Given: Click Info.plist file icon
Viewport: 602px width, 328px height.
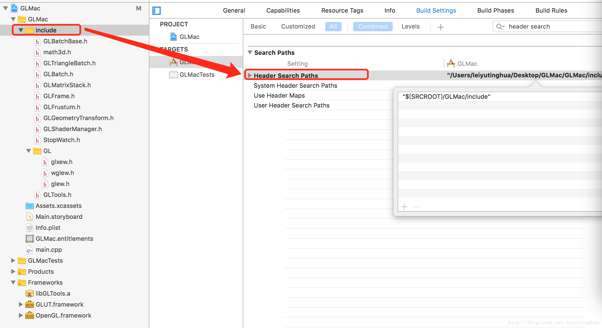Looking at the screenshot, I should (29, 228).
